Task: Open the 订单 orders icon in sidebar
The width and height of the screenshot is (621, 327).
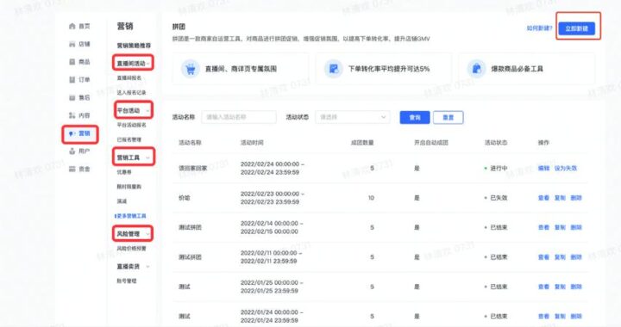Action: 72,80
